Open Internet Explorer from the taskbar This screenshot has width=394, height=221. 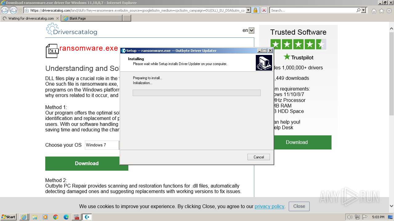(x=24, y=217)
